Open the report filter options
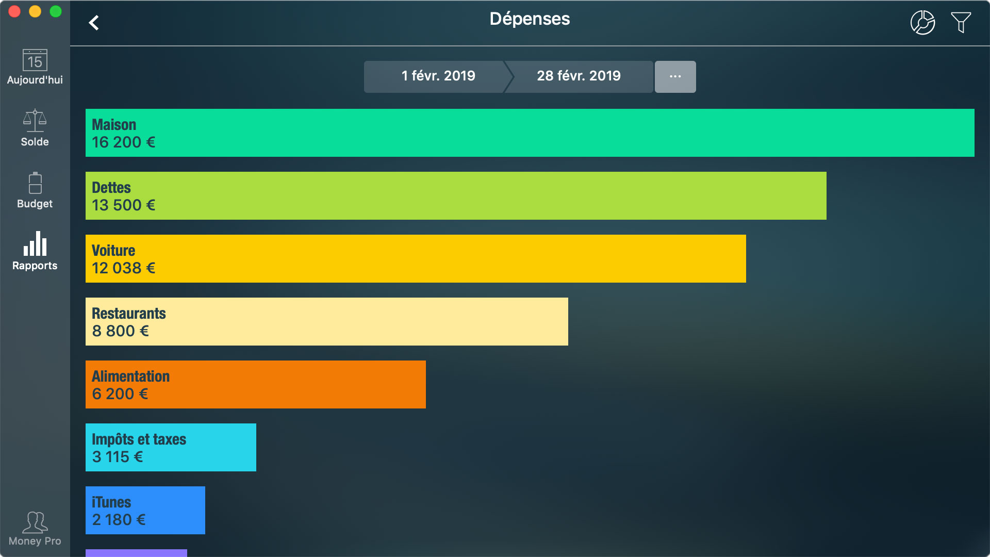The height and width of the screenshot is (557, 990). click(x=960, y=22)
